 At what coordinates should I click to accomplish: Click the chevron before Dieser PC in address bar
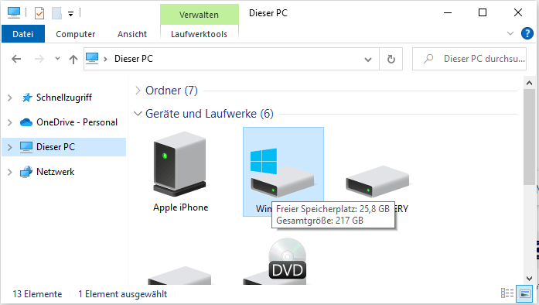tap(105, 59)
